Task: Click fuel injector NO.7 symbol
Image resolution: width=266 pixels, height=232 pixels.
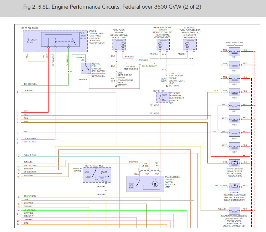Action: 234,146
